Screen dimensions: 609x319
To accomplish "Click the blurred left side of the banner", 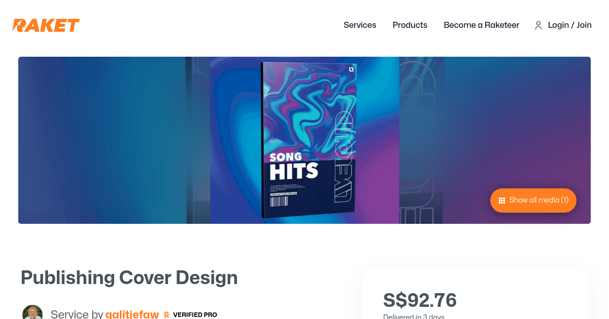I will coord(101,140).
